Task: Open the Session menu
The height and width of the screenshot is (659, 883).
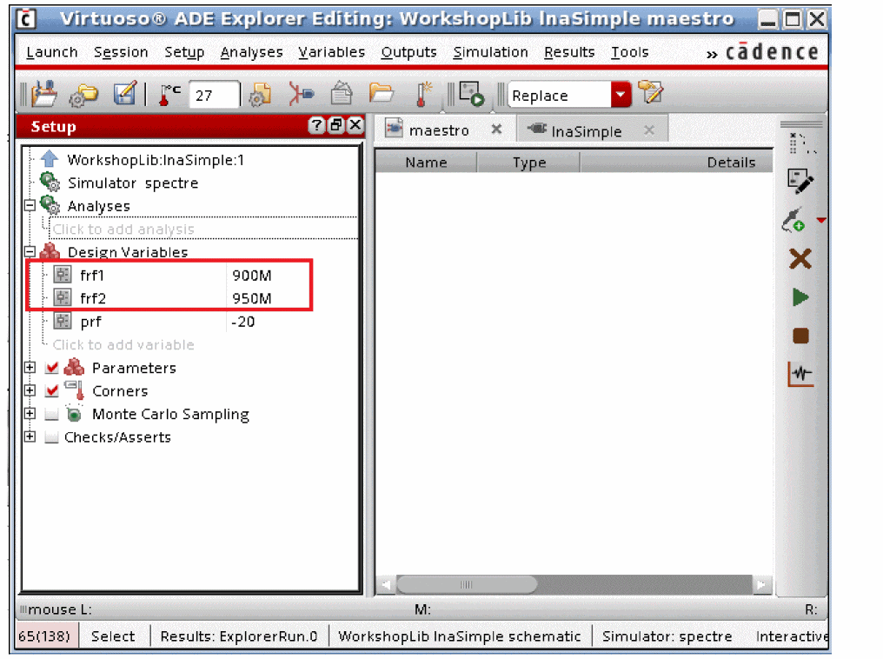Action: [121, 52]
